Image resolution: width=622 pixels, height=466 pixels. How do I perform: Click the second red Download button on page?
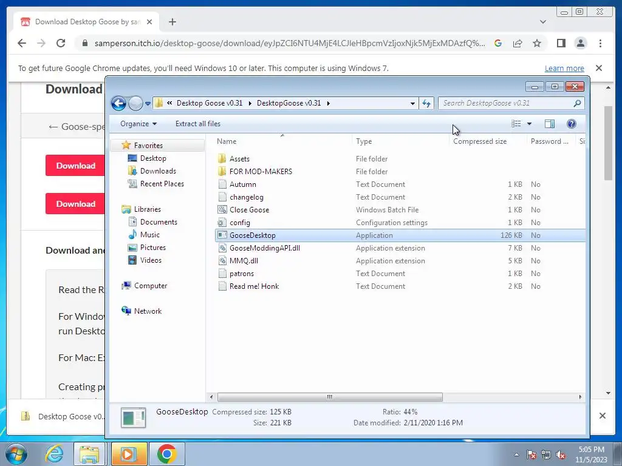click(x=75, y=204)
